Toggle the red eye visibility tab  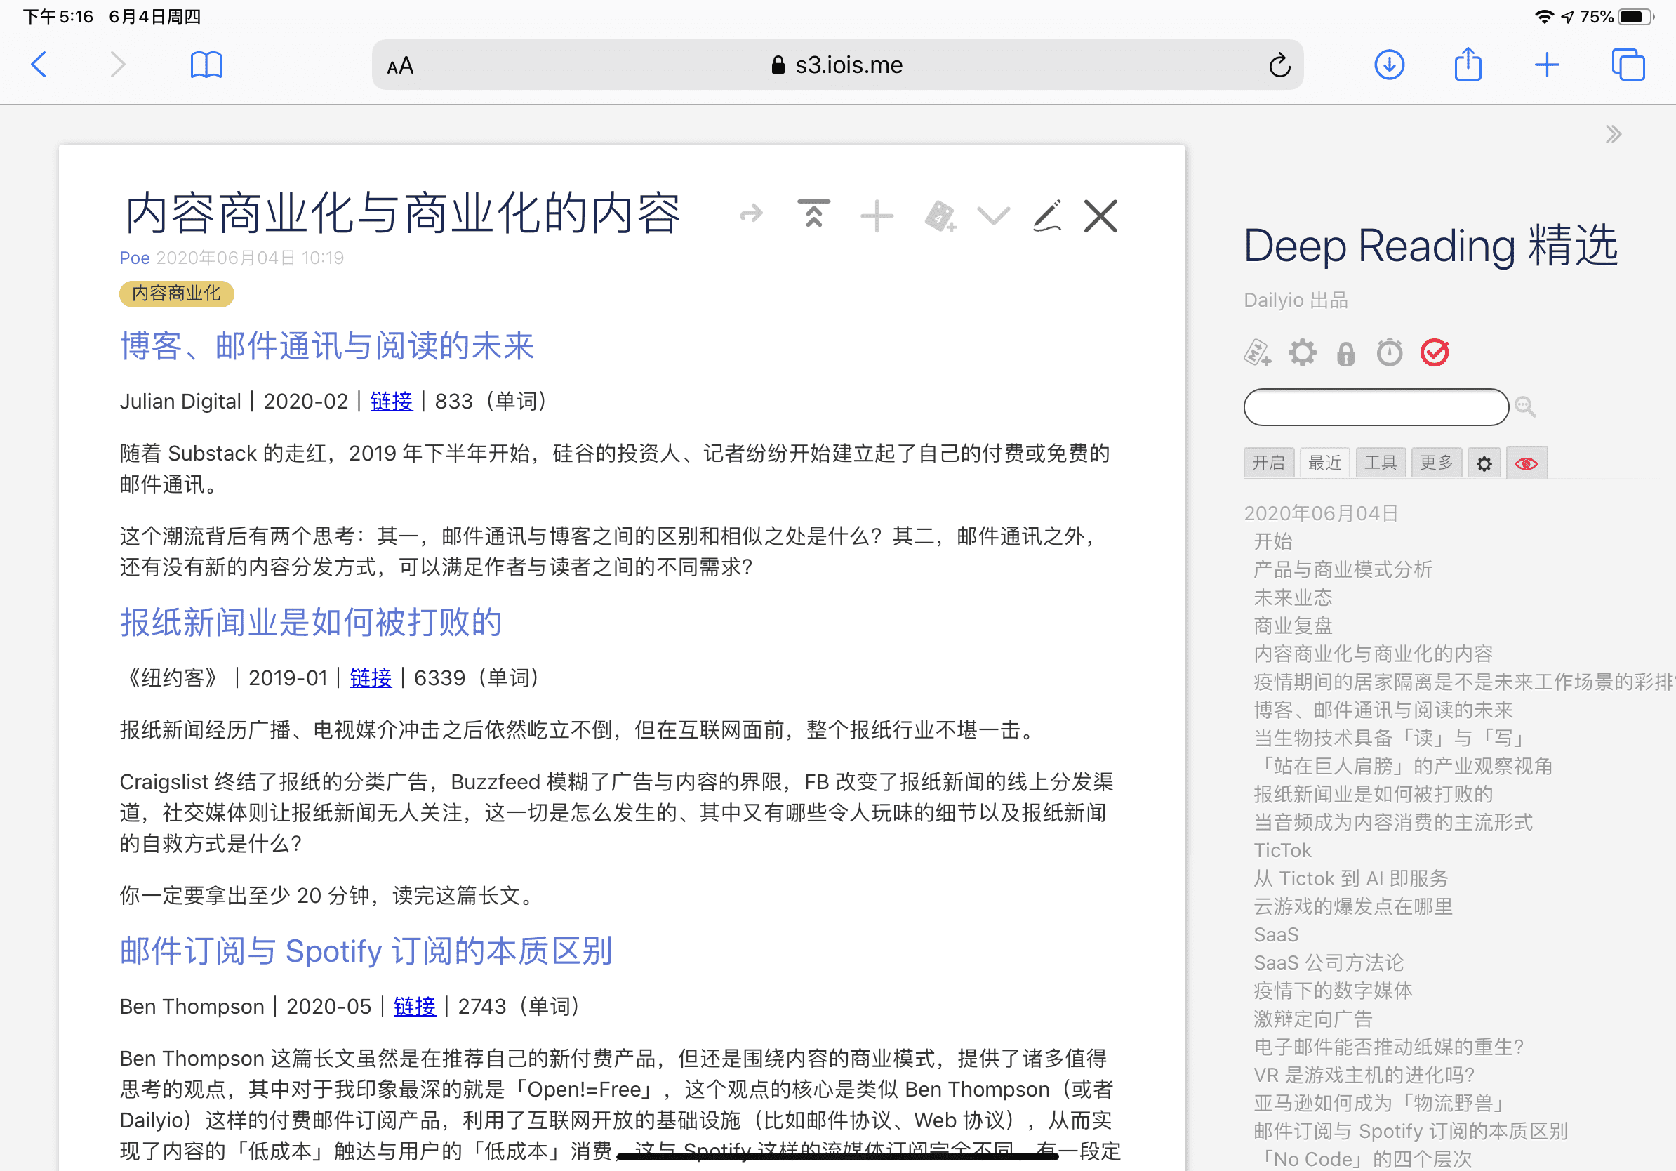click(x=1526, y=463)
